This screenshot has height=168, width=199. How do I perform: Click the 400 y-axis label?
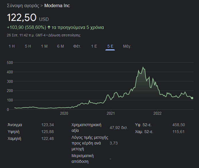[10, 72]
